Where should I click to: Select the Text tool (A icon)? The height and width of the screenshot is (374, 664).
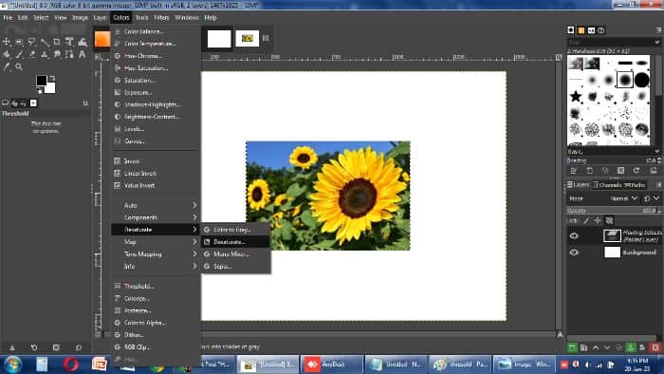coord(83,54)
